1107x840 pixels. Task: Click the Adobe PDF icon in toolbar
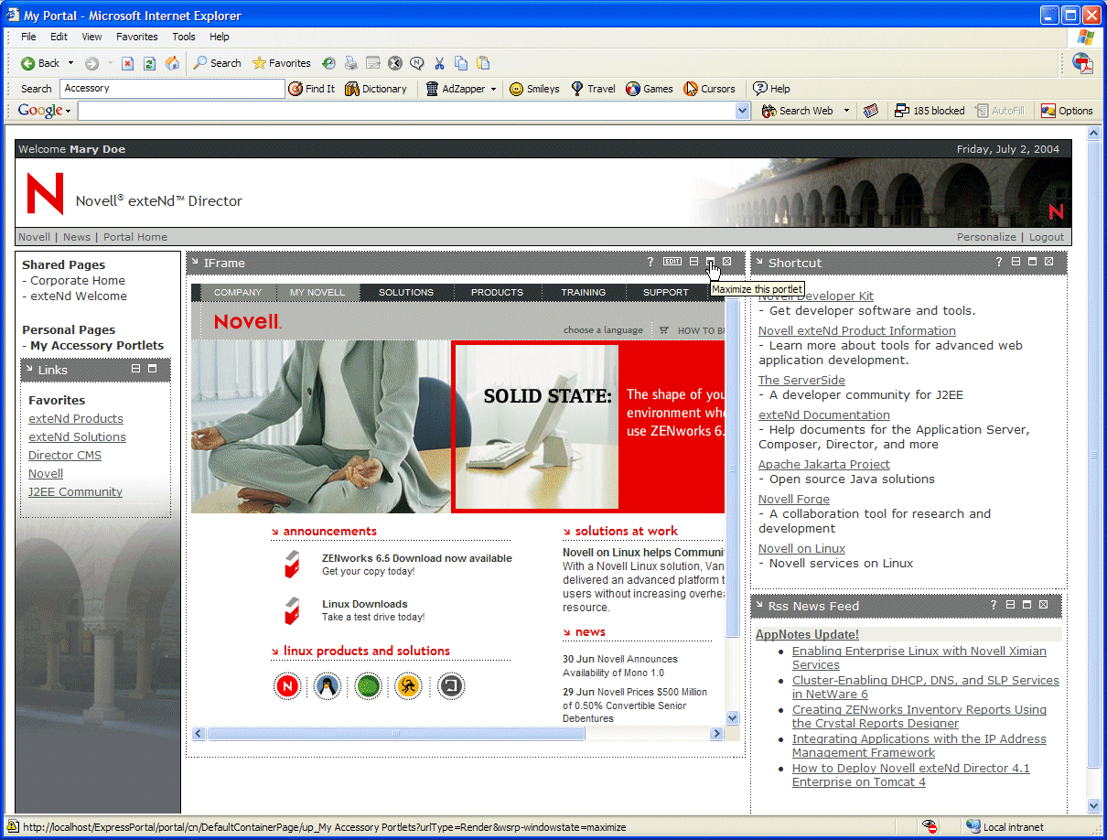(1082, 63)
